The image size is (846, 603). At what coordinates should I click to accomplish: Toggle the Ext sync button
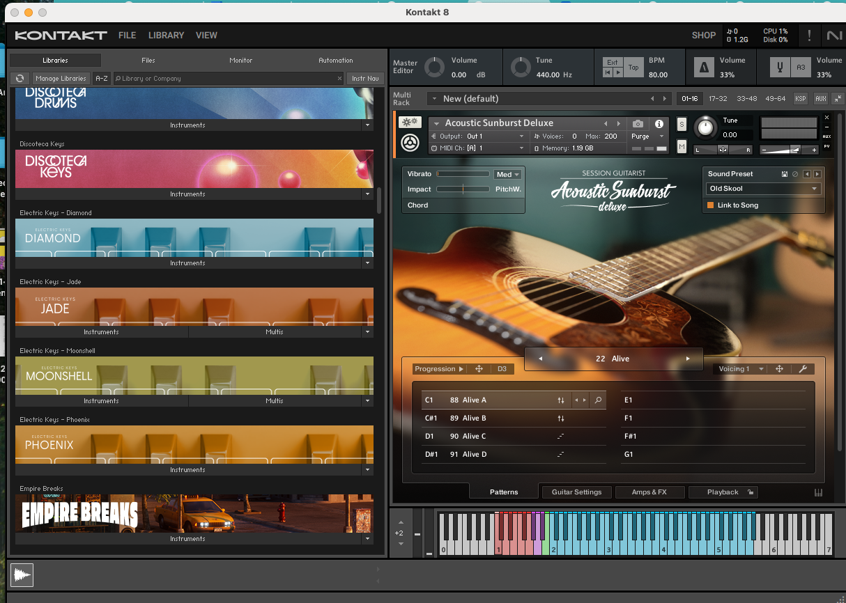(x=613, y=62)
